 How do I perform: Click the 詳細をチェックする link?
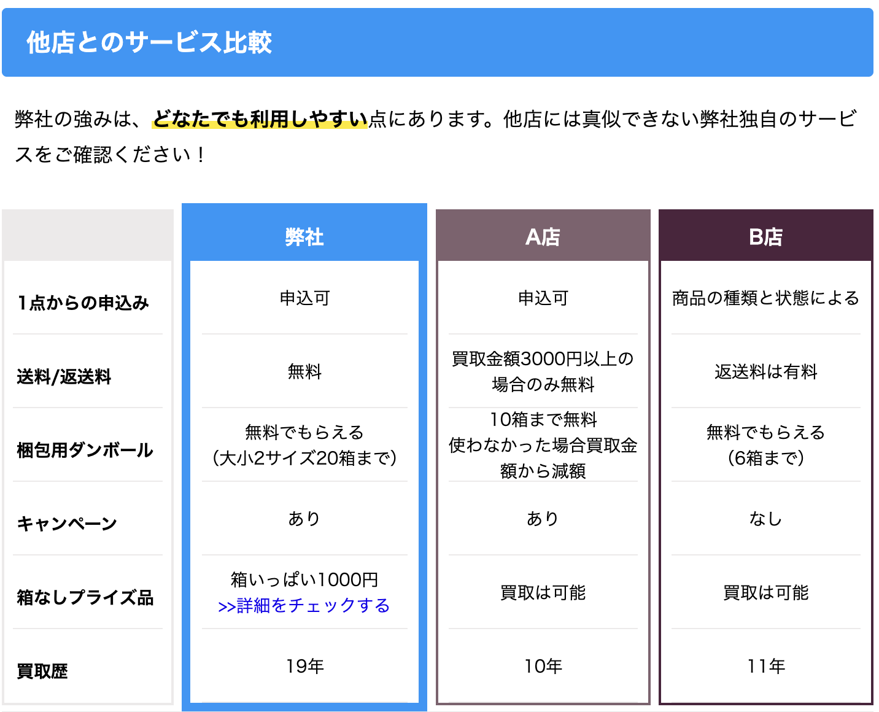click(x=304, y=606)
